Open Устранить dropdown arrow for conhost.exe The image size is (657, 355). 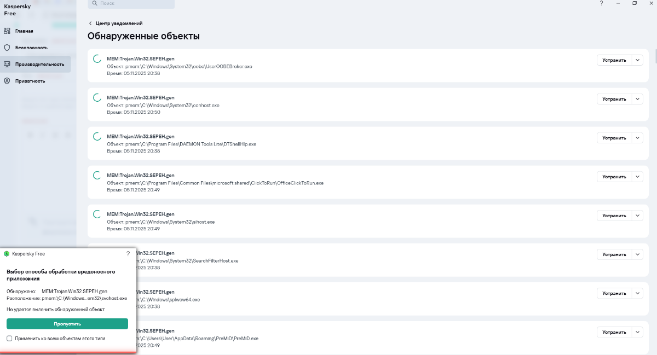637,99
